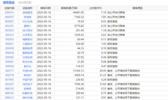Open security code 601965 link
This screenshot has width=168, height=100.
9,80
